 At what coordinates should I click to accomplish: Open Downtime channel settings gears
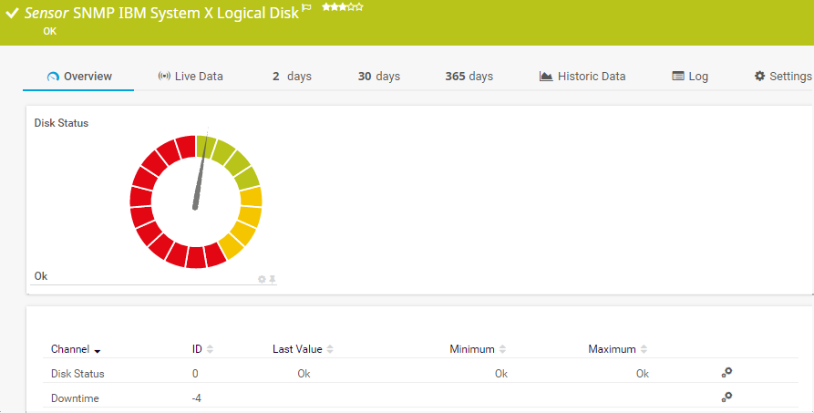pyautogui.click(x=726, y=398)
